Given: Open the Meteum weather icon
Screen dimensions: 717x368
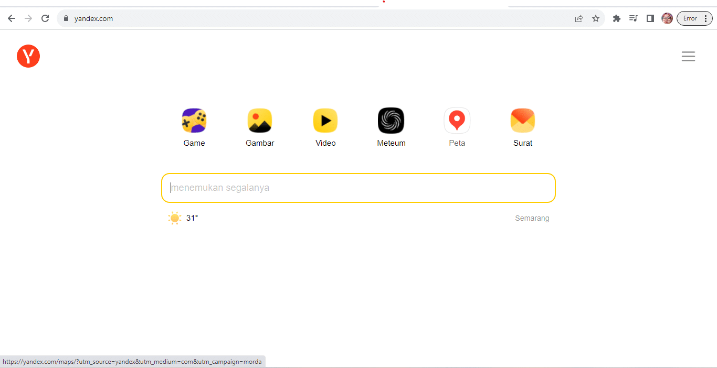Looking at the screenshot, I should click(391, 121).
